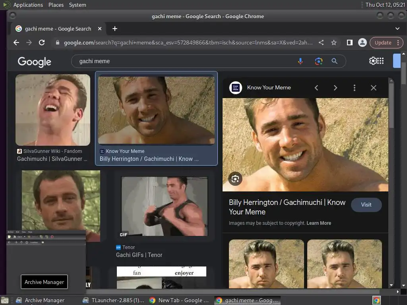Show next image in preview panel

[x=335, y=88]
